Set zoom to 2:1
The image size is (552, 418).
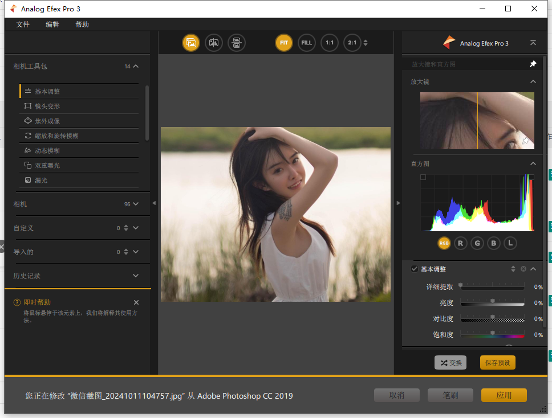352,43
